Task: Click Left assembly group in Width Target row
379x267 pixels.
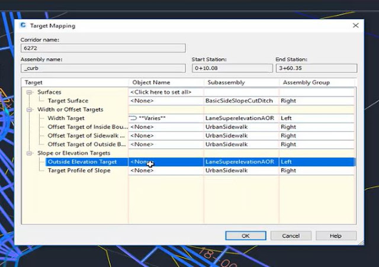Action: [x=317, y=118]
